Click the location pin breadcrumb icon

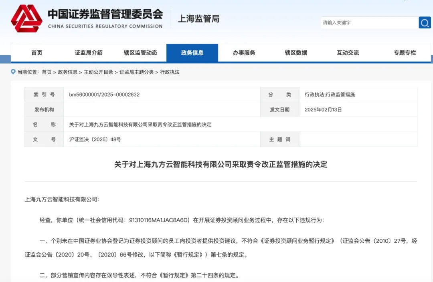tap(13, 72)
